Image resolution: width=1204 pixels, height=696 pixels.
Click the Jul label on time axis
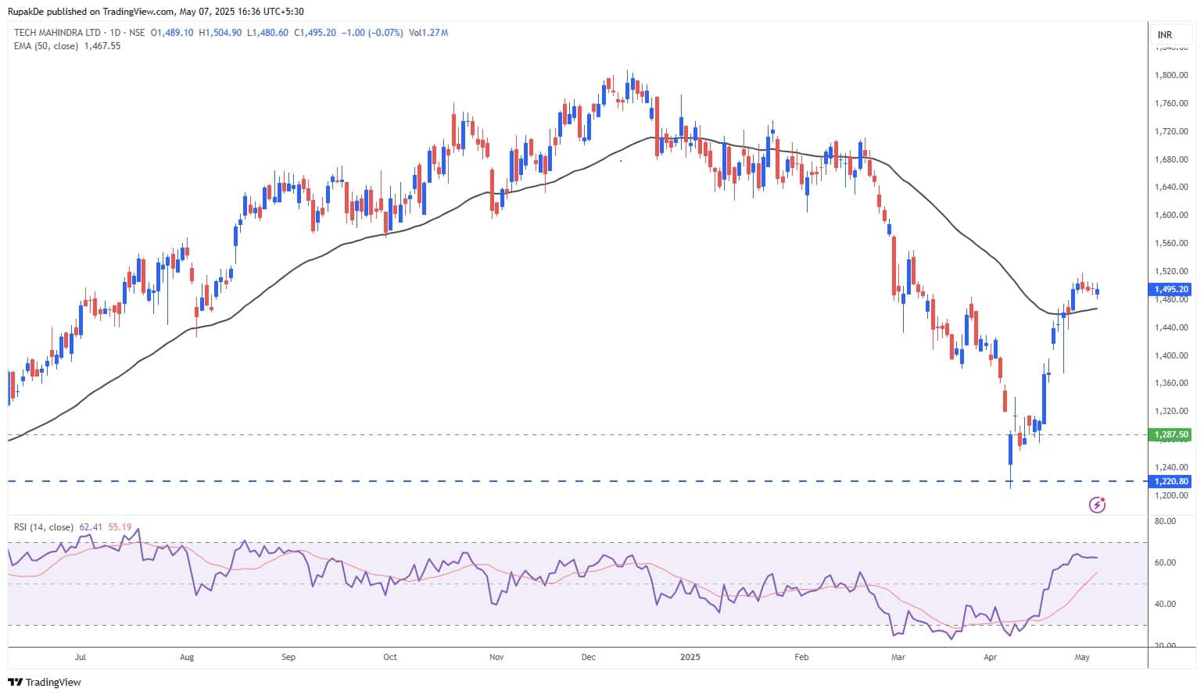pyautogui.click(x=81, y=657)
